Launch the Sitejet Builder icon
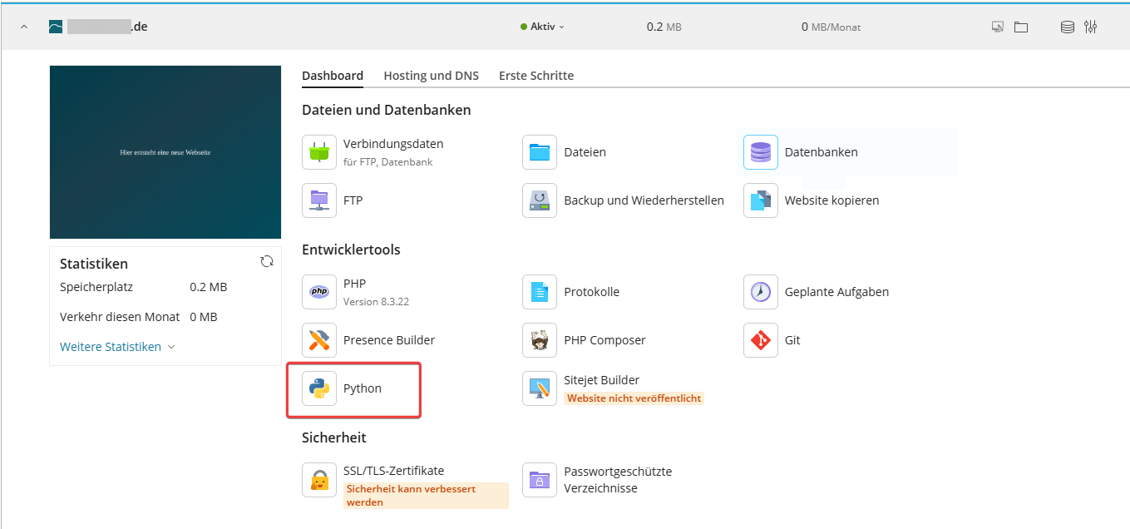The image size is (1130, 529). pyautogui.click(x=540, y=388)
